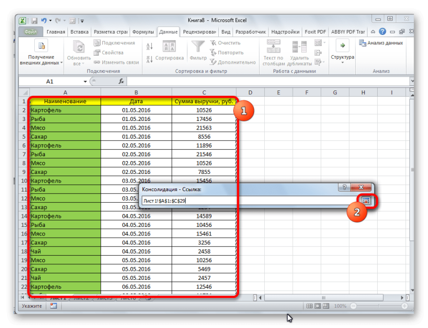The image size is (428, 328).
Task: Switch to Page Break Preview icon
Action: pyautogui.click(x=326, y=306)
